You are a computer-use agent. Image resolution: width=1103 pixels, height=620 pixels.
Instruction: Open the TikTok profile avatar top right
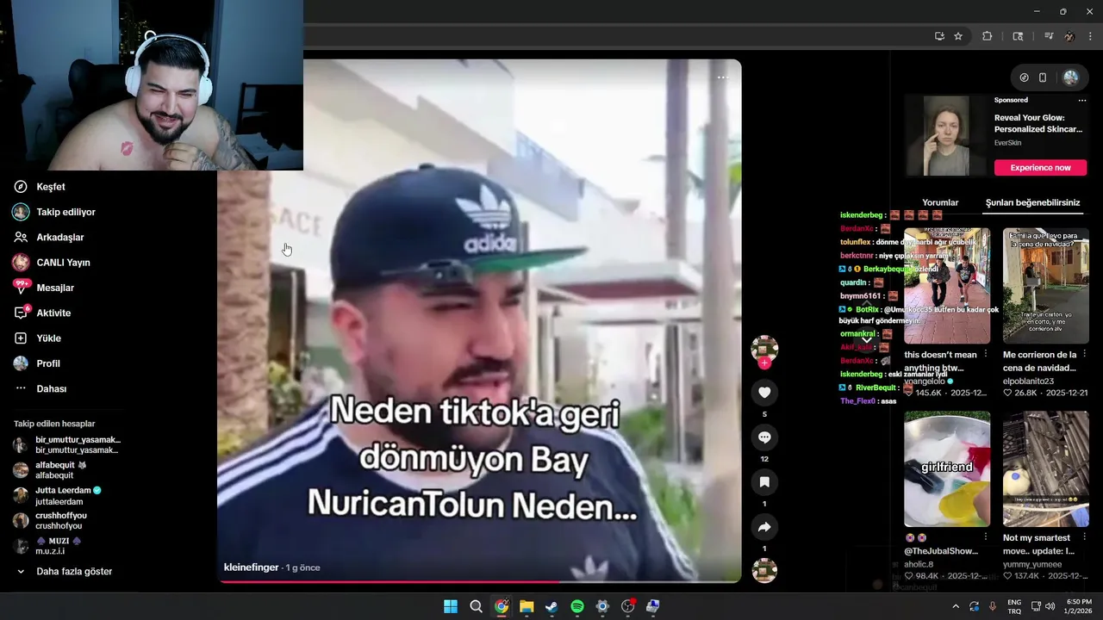[x=1070, y=77]
